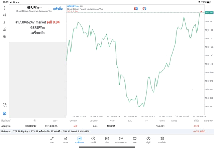Click the S/L column header
The height and width of the screenshot is (149, 214).
[x=130, y=121]
